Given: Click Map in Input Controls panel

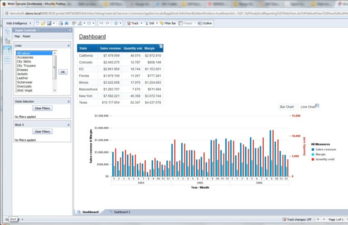Looking at the screenshot, I should (17, 36).
